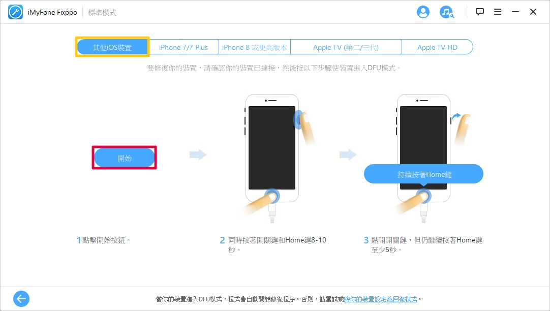550x311 pixels.
Task: Open the music search icon
Action: coord(446,12)
